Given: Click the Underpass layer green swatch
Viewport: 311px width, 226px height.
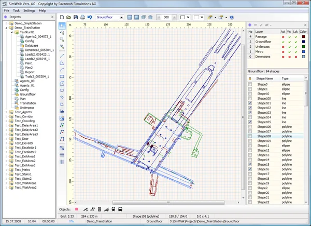Looking at the screenshot, I should pos(303,47).
